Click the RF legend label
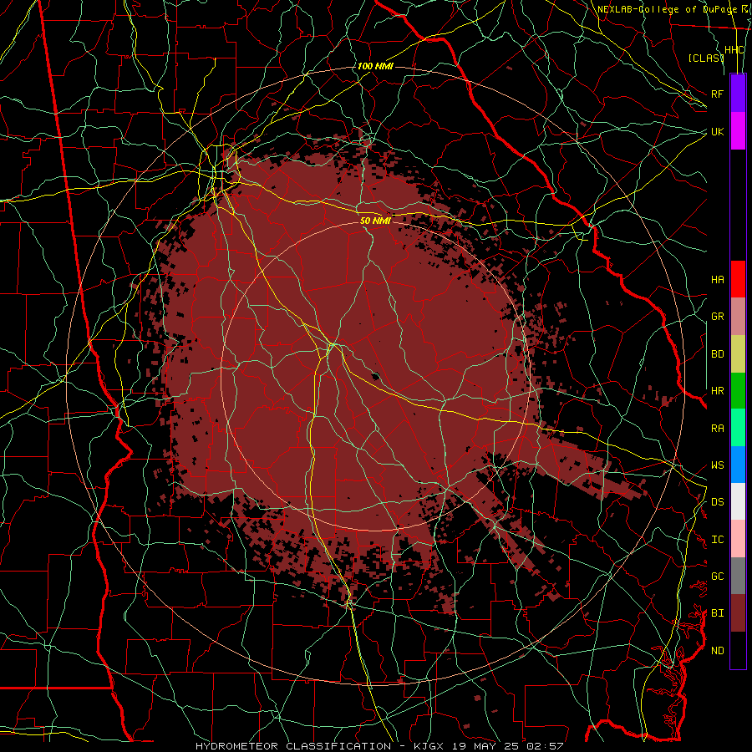 click(718, 94)
